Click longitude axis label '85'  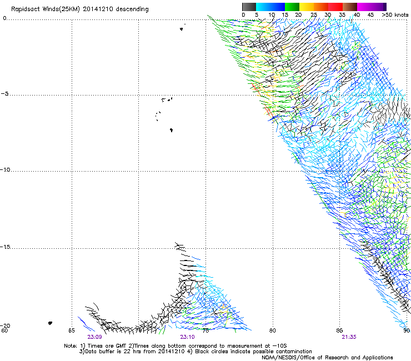coord(339,330)
